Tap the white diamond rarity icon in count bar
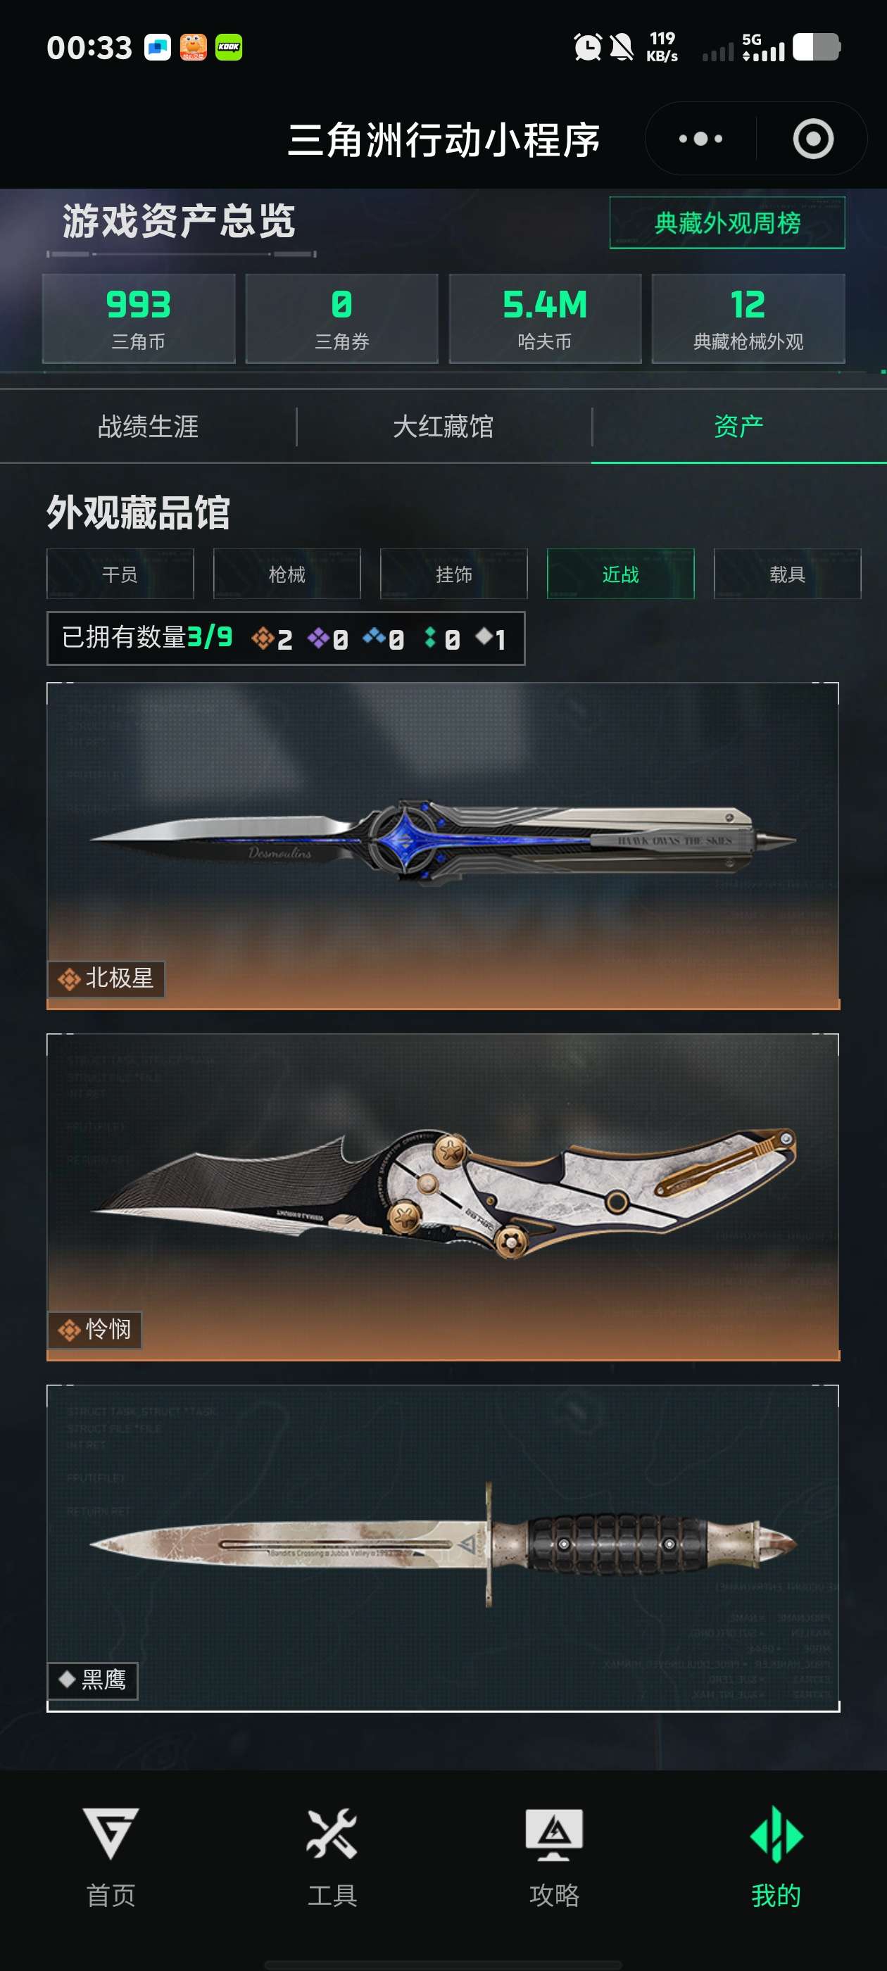This screenshot has height=1971, width=887. click(484, 635)
